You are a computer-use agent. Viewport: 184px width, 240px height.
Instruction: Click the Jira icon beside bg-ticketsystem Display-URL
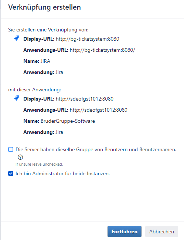click(x=17, y=38)
